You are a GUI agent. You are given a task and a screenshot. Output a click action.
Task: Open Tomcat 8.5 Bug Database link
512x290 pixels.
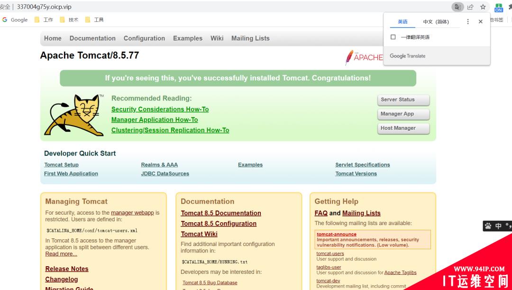(210, 282)
